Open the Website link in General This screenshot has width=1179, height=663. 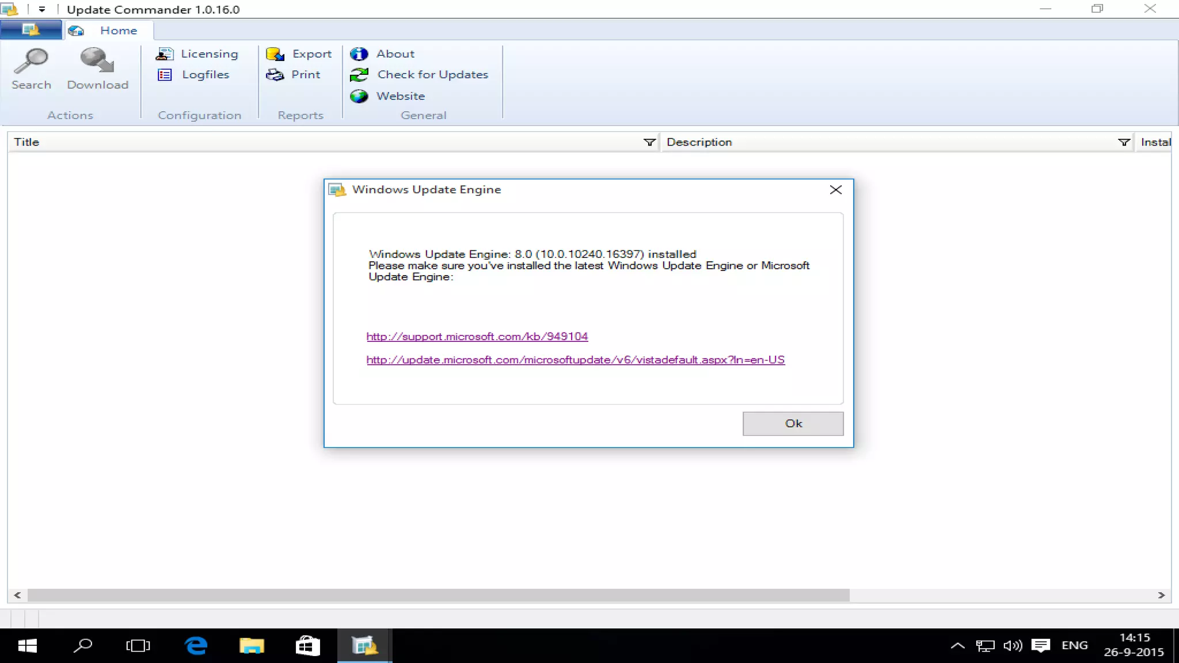[x=387, y=96]
